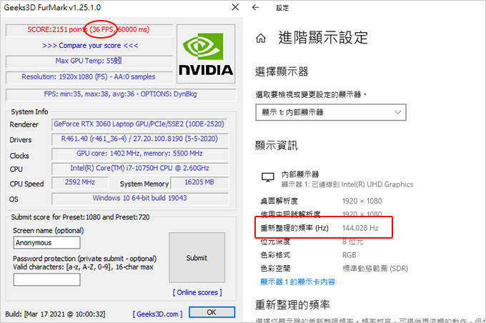Select the Windows 10 64-bit build value
This screenshot has width=486, height=323.
coord(140,198)
